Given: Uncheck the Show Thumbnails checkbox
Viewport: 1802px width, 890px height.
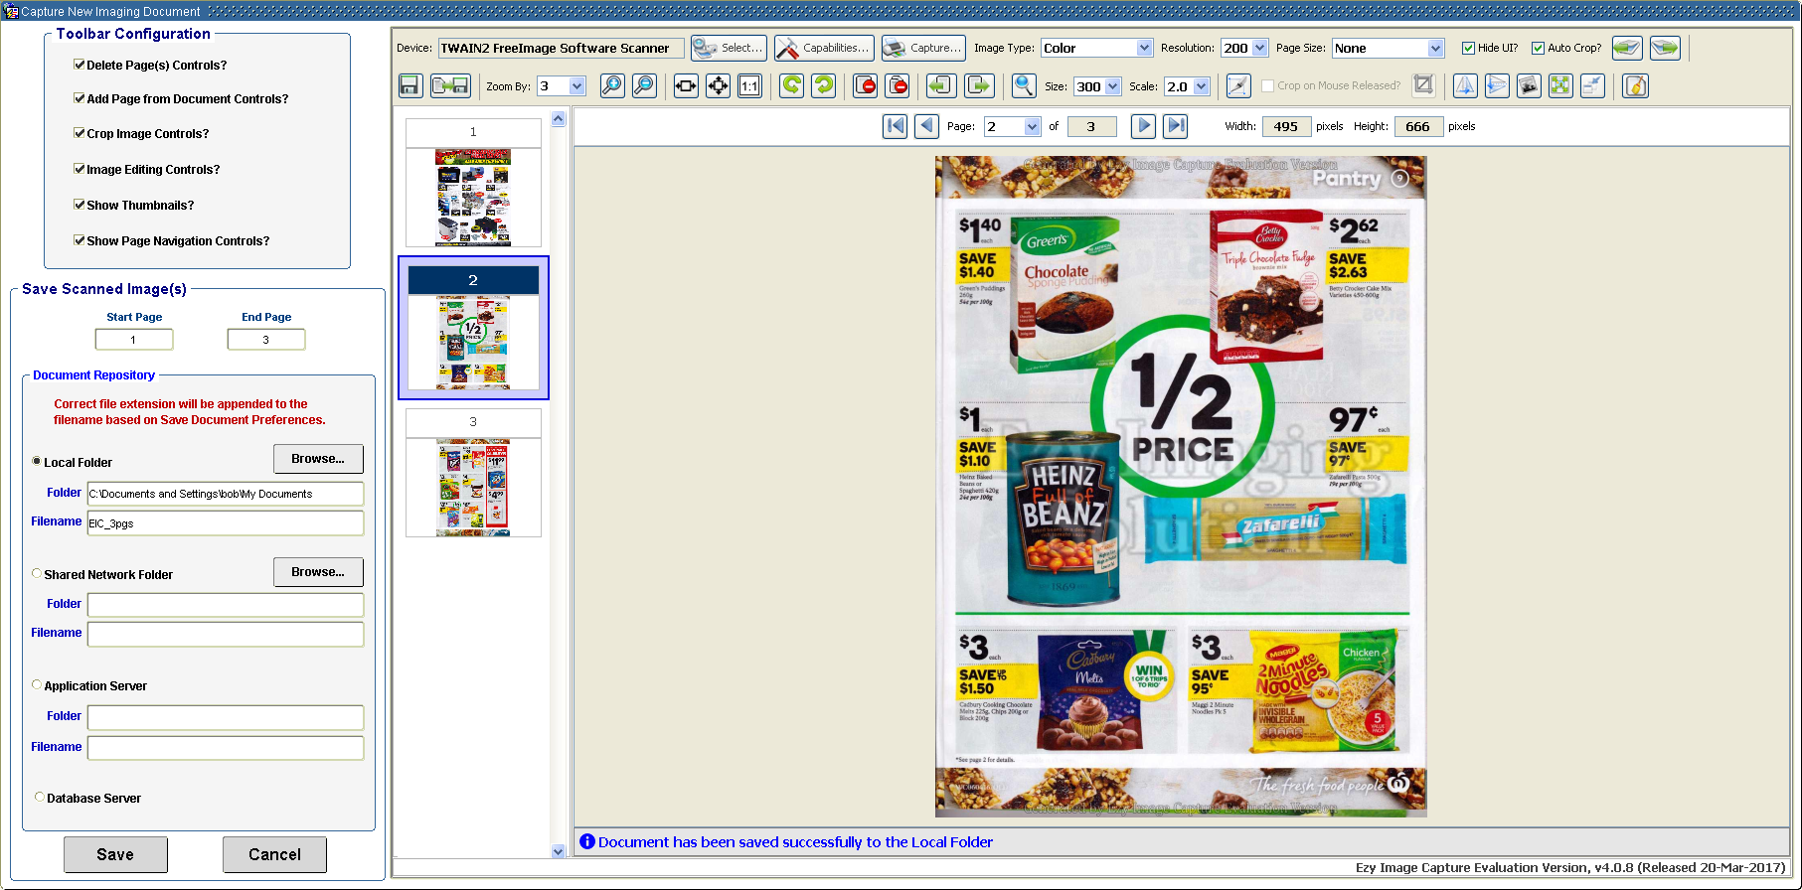Looking at the screenshot, I should click(80, 205).
